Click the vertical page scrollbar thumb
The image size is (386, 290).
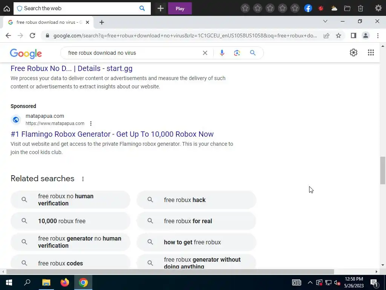pos(383,170)
